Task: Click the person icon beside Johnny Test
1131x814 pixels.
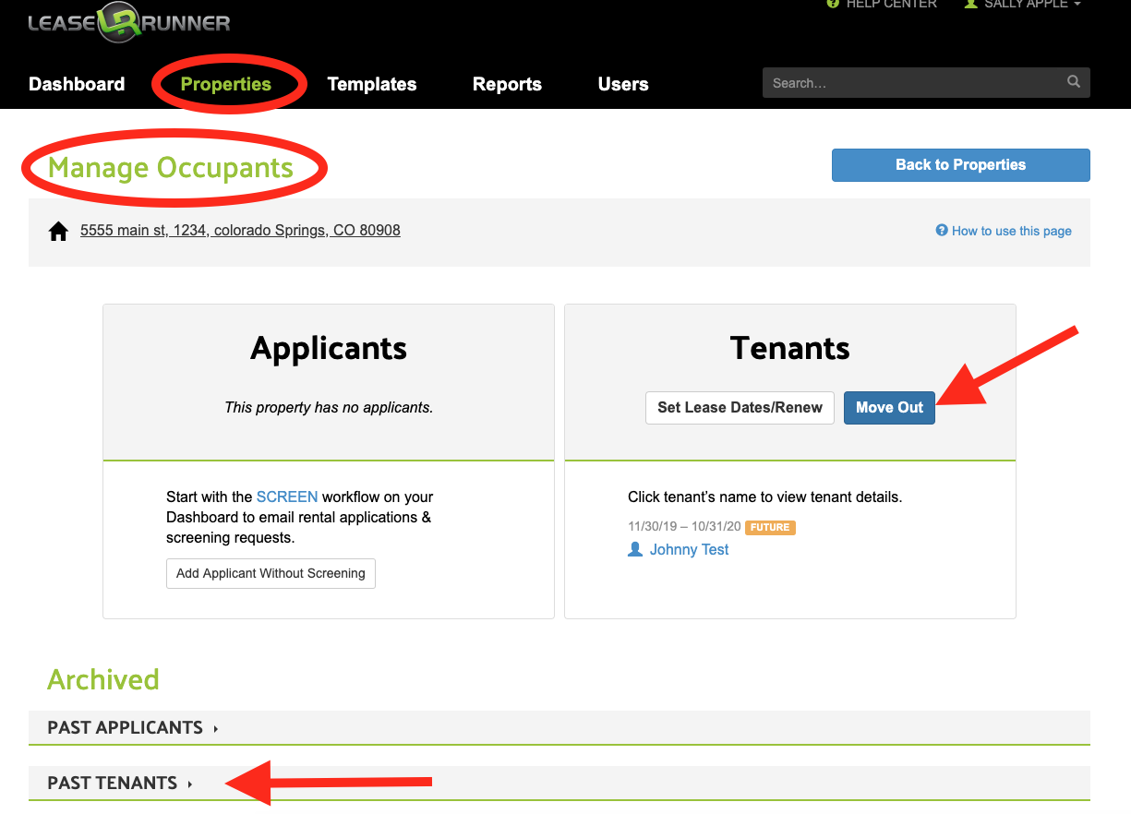Action: [x=635, y=550]
